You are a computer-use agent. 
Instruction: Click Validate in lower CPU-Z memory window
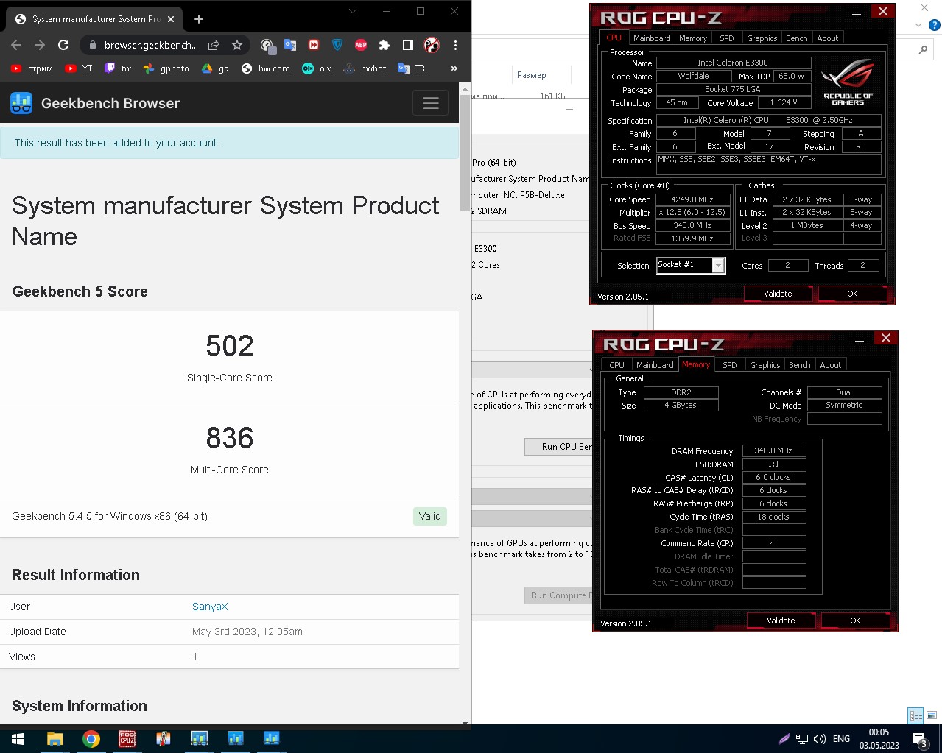point(781,621)
